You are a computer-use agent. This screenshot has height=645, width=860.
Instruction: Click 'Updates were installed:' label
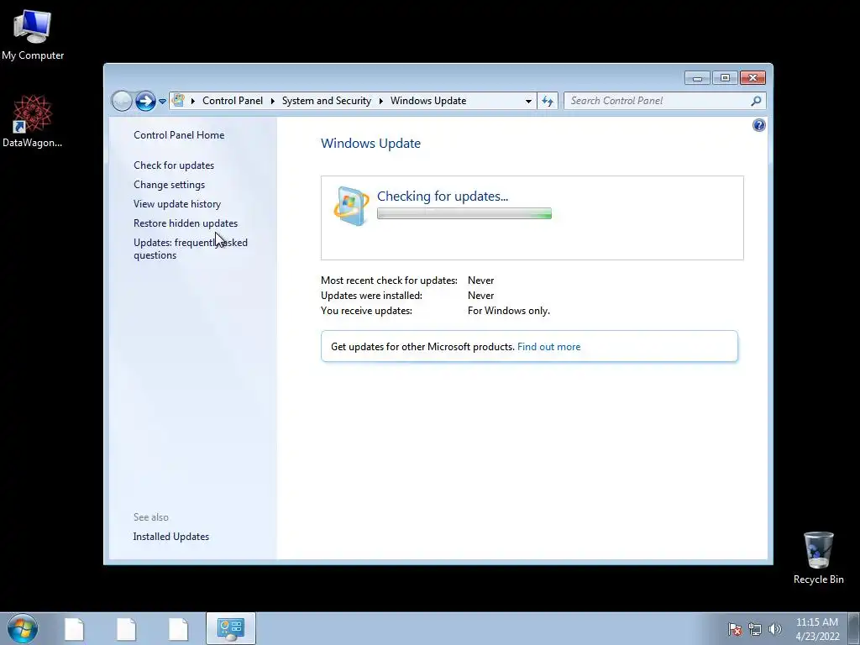pos(371,296)
